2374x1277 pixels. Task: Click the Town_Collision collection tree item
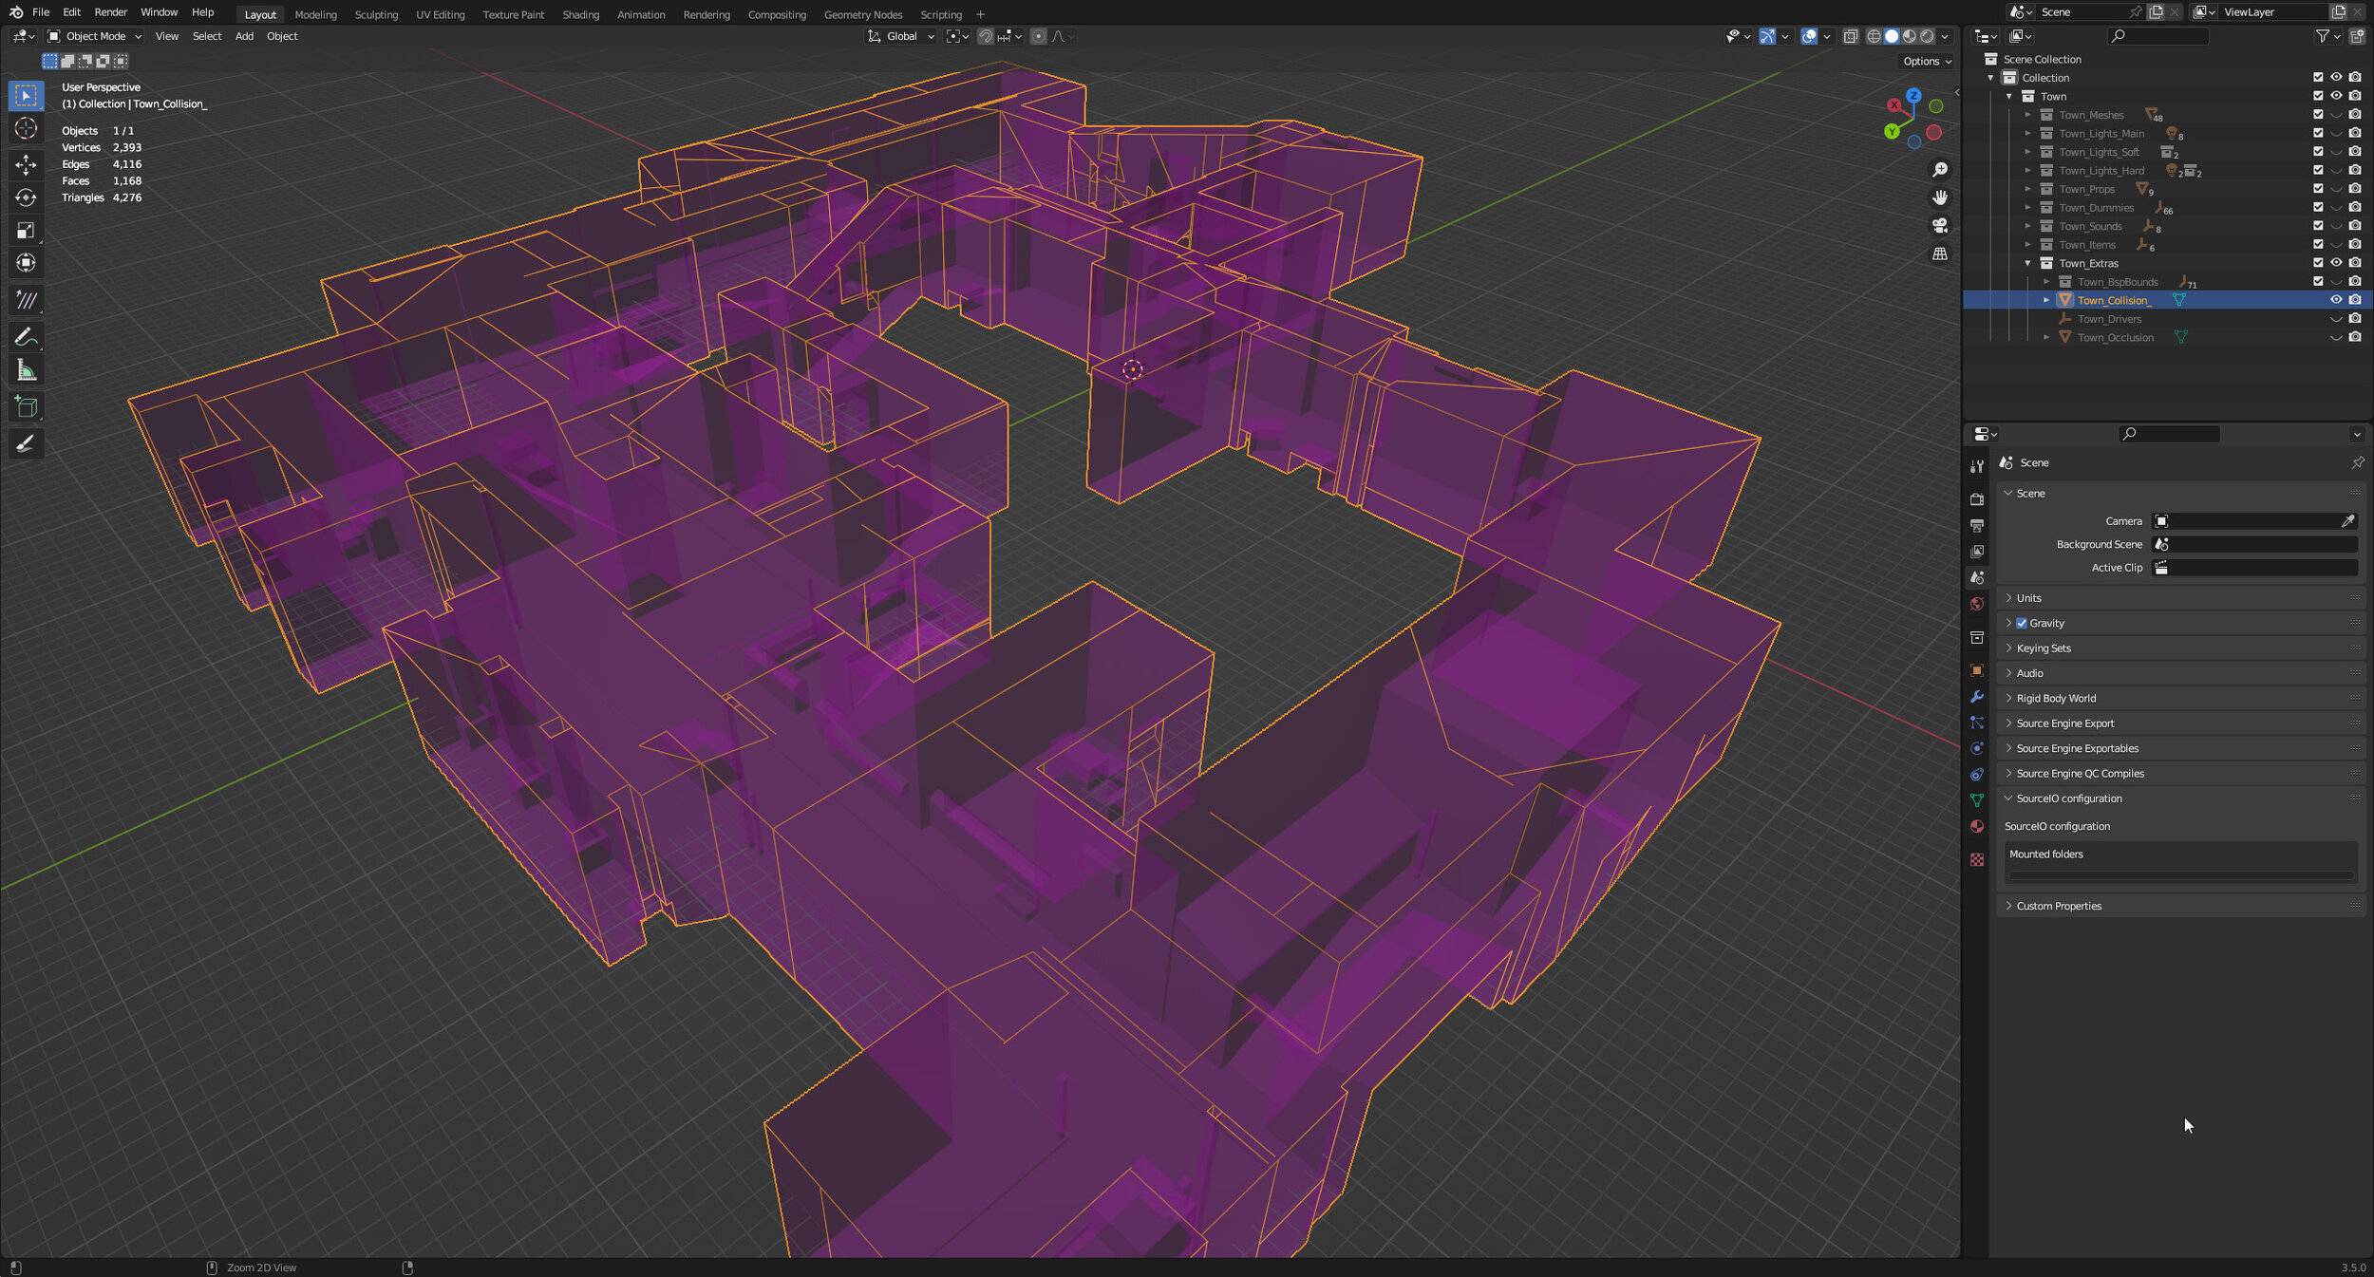[x=2115, y=299]
